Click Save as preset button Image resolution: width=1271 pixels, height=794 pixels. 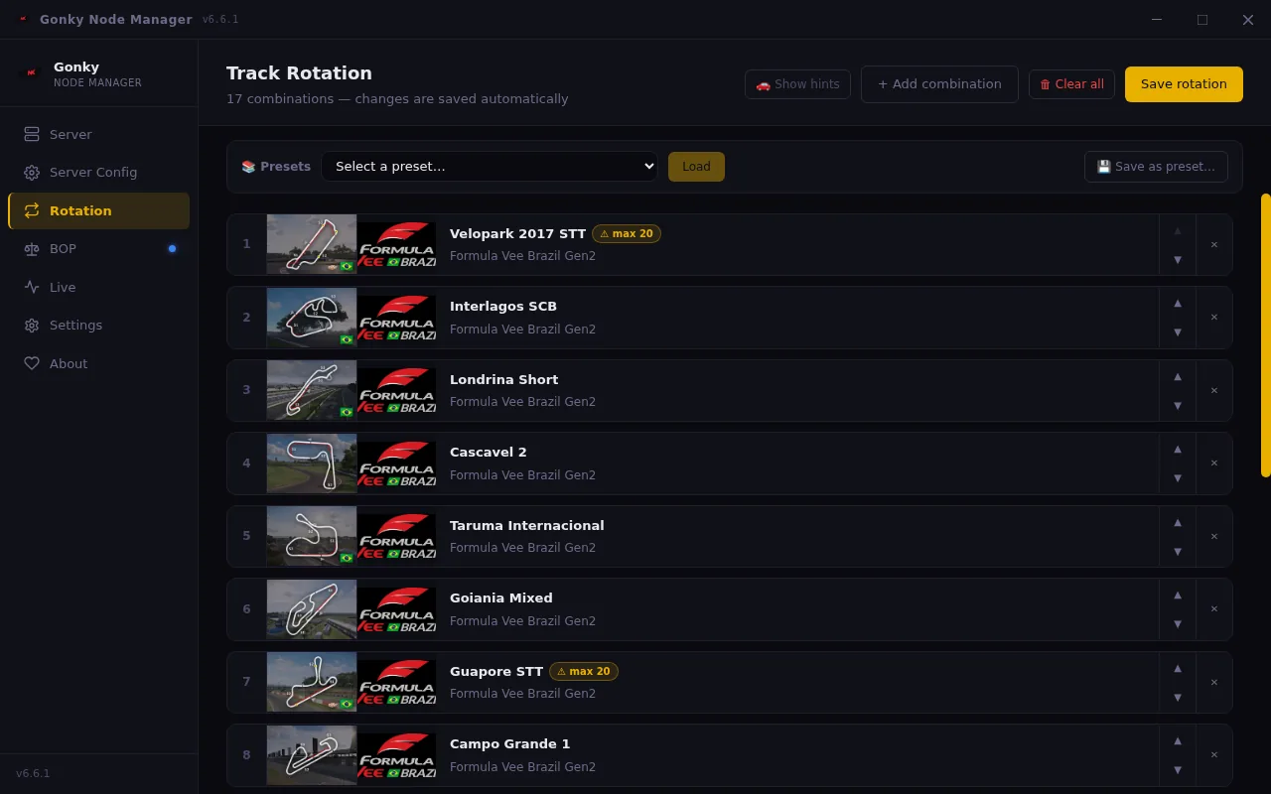pyautogui.click(x=1156, y=167)
